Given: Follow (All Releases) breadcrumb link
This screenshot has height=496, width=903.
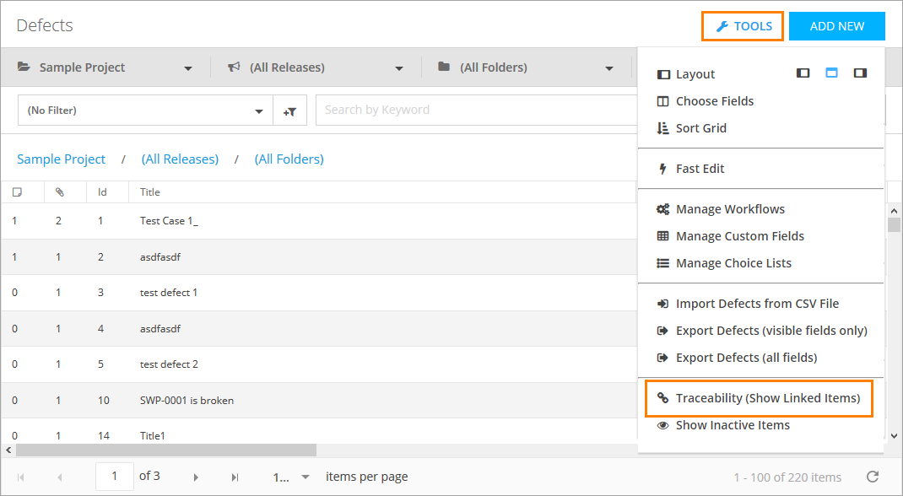Looking at the screenshot, I should coord(181,159).
